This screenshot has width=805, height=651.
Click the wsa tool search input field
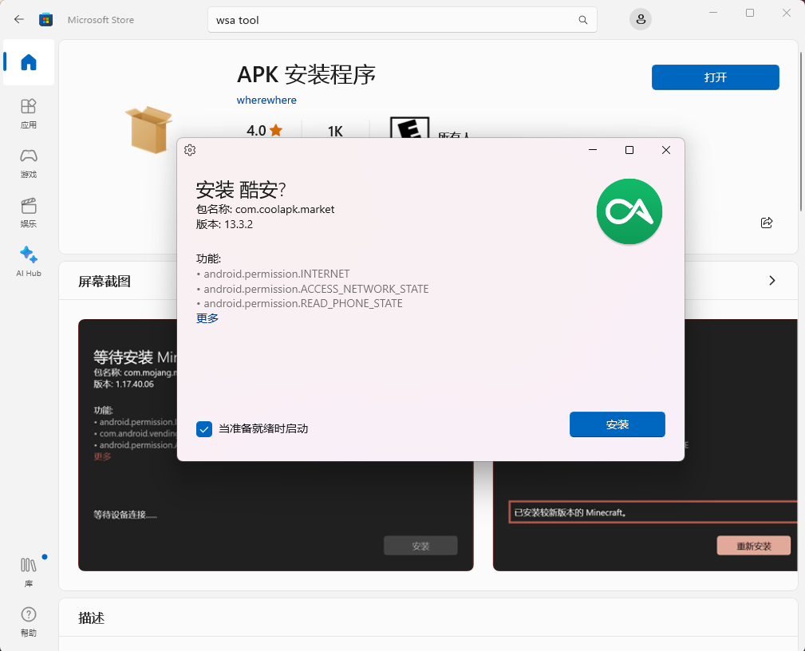[x=359, y=19]
